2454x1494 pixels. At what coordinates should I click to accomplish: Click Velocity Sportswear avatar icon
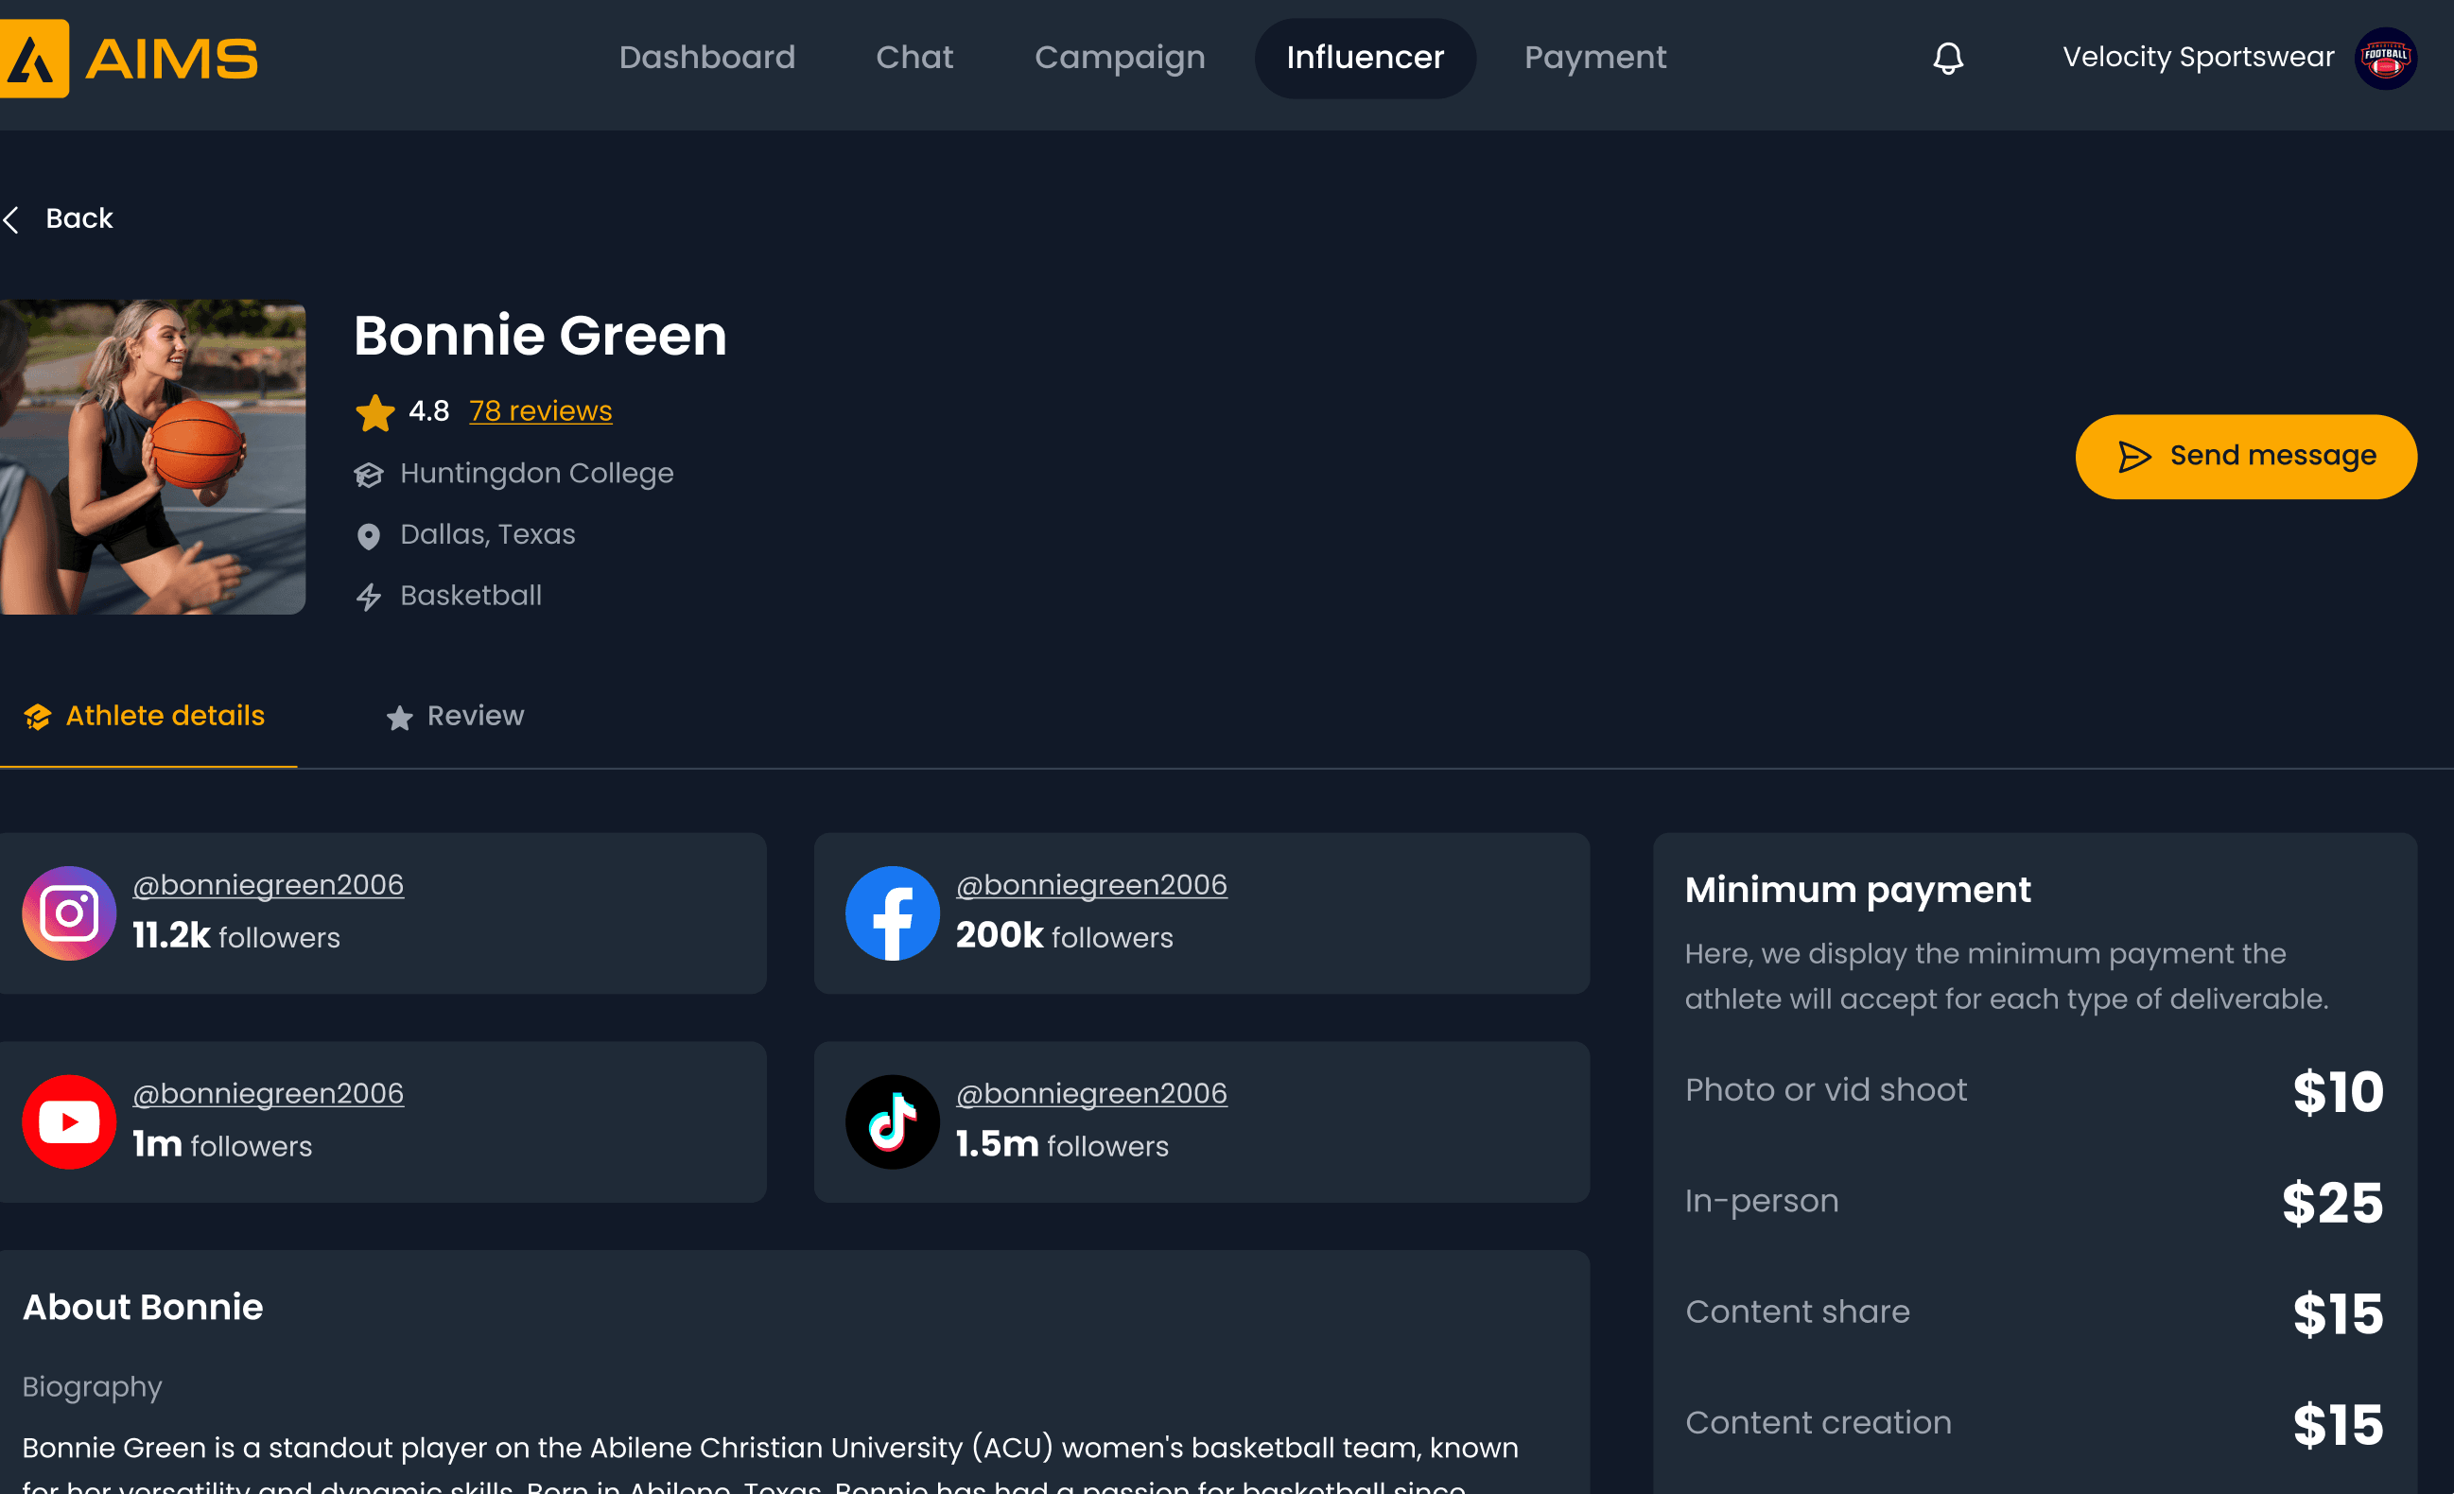point(2385,58)
